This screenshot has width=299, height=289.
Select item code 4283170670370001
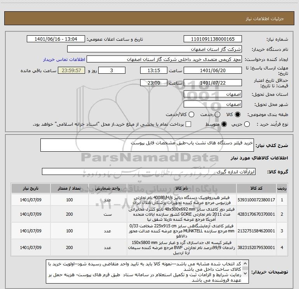coord(256,214)
